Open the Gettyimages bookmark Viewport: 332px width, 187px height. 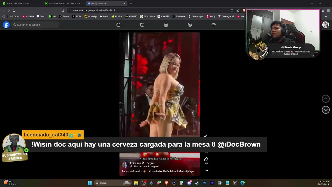click(196, 16)
